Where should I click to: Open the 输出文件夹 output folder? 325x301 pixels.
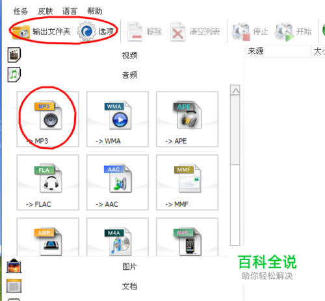[41, 32]
